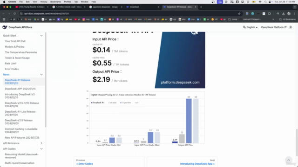Open Context Caching is Available entry

[21, 130]
